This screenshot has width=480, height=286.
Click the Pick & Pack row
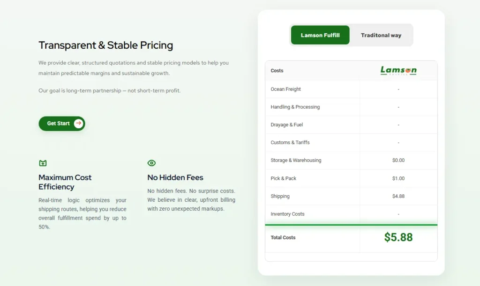[351, 178]
